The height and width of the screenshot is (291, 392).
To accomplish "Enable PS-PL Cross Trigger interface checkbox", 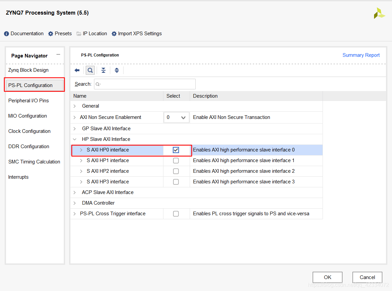I will click(x=176, y=214).
